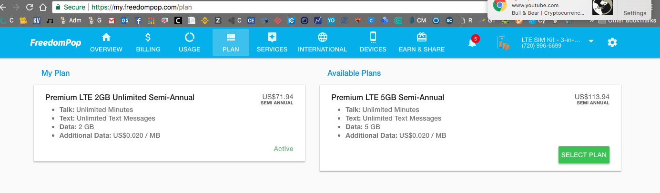Screen dimensions: 660x193
Task: Open the Usage circle icon
Action: (189, 37)
